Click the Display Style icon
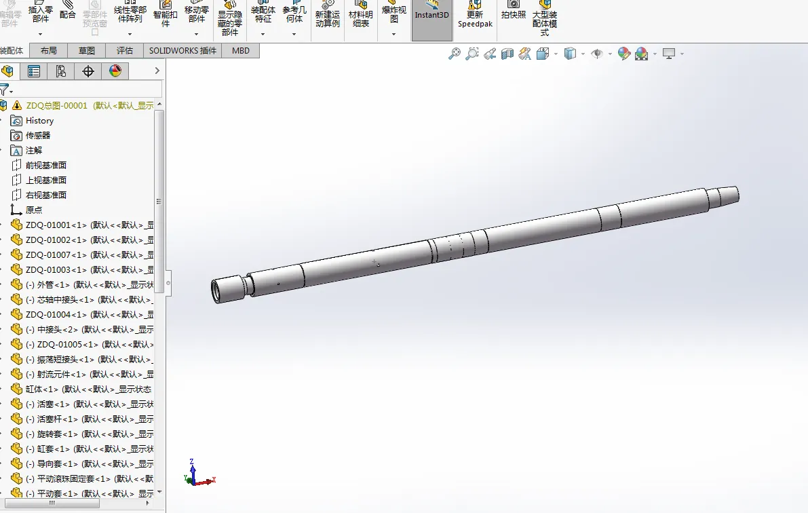 570,54
